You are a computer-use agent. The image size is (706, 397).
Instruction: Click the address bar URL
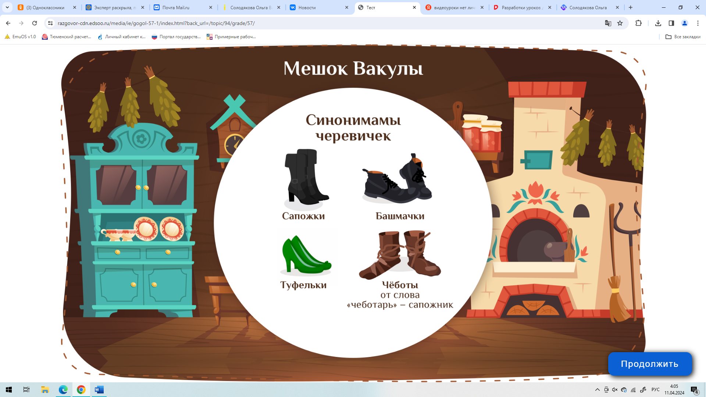(x=156, y=23)
